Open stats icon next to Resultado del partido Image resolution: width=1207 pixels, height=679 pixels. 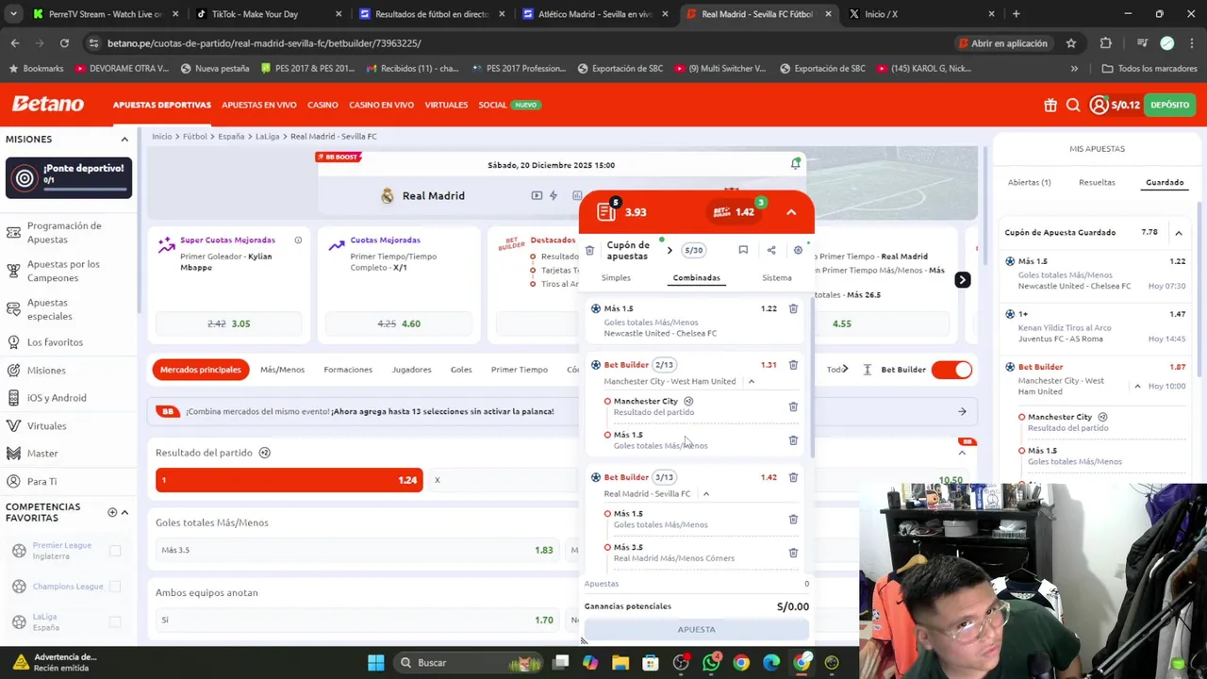point(265,453)
